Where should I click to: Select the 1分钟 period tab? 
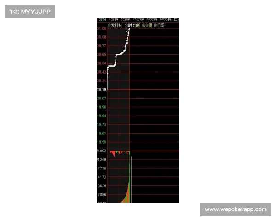coord(114,19)
